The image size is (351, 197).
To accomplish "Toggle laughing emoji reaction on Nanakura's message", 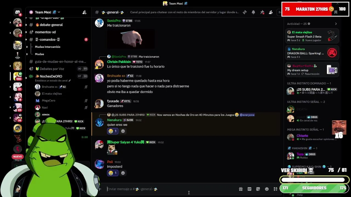I will pyautogui.click(x=113, y=131).
